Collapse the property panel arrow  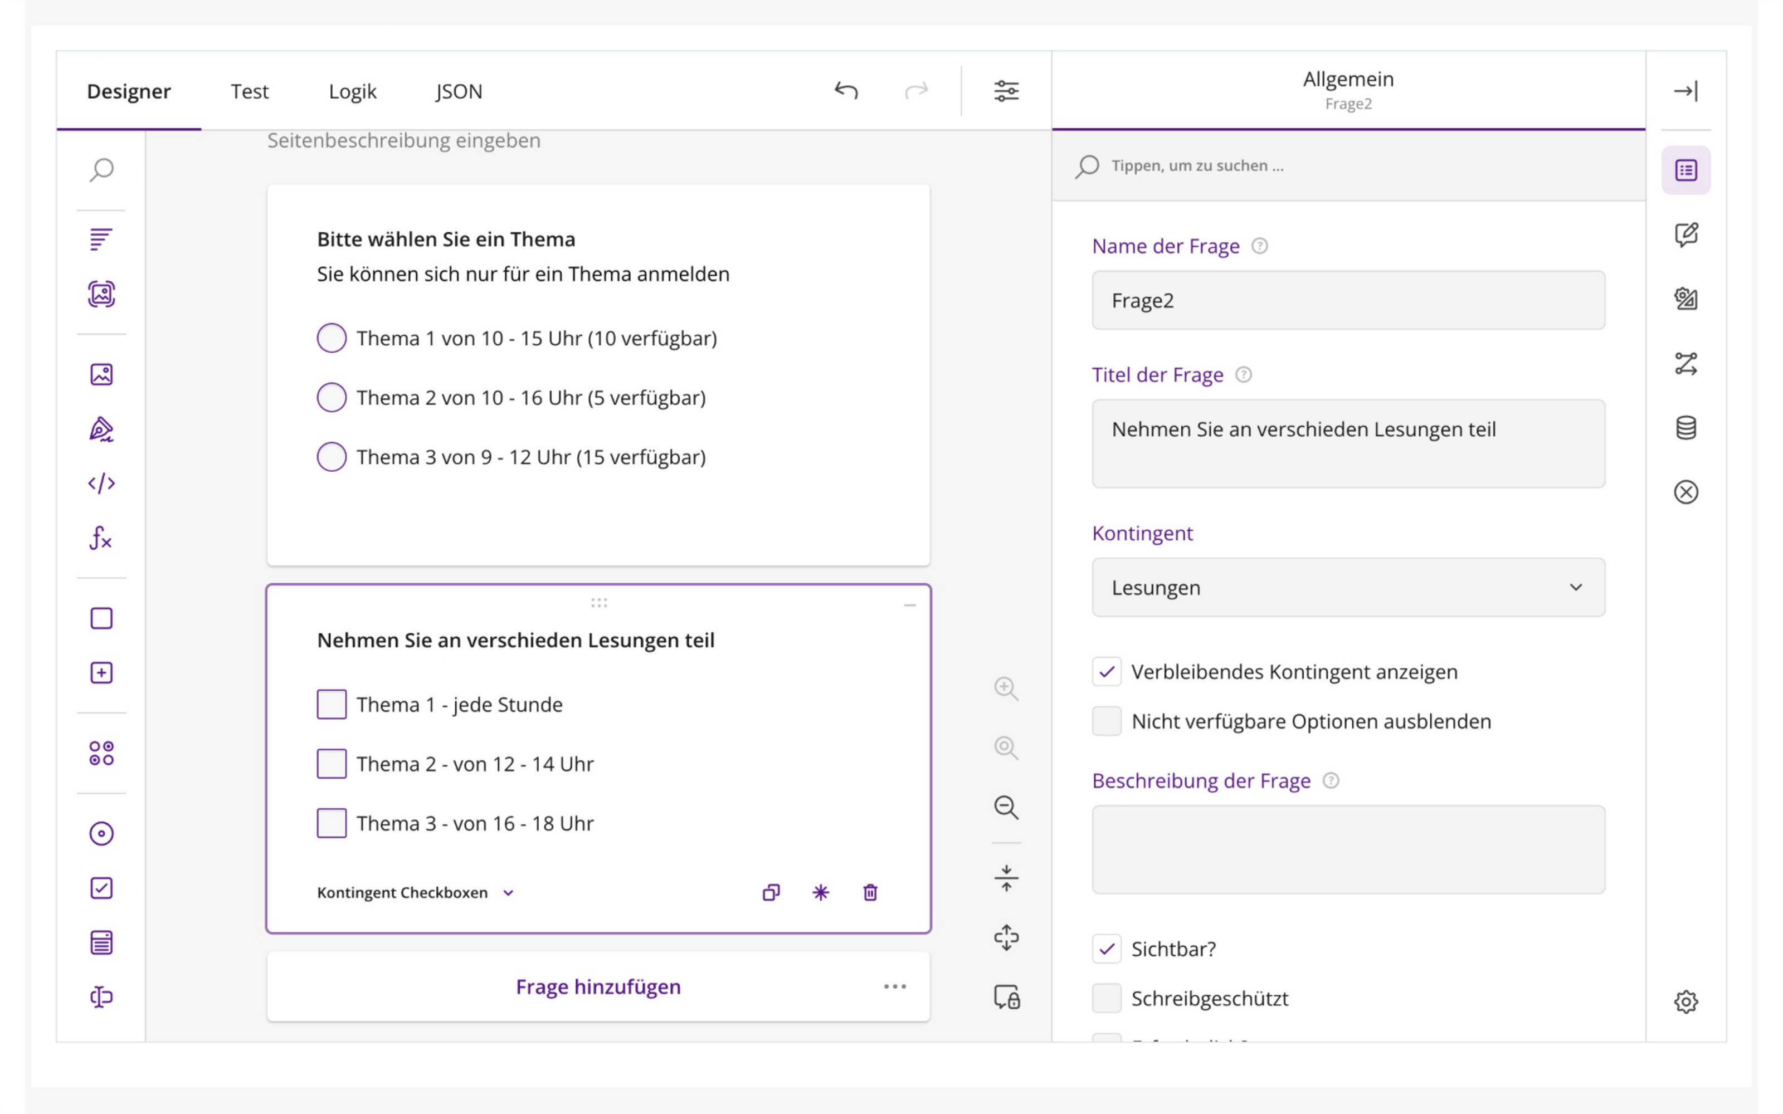coord(1685,91)
